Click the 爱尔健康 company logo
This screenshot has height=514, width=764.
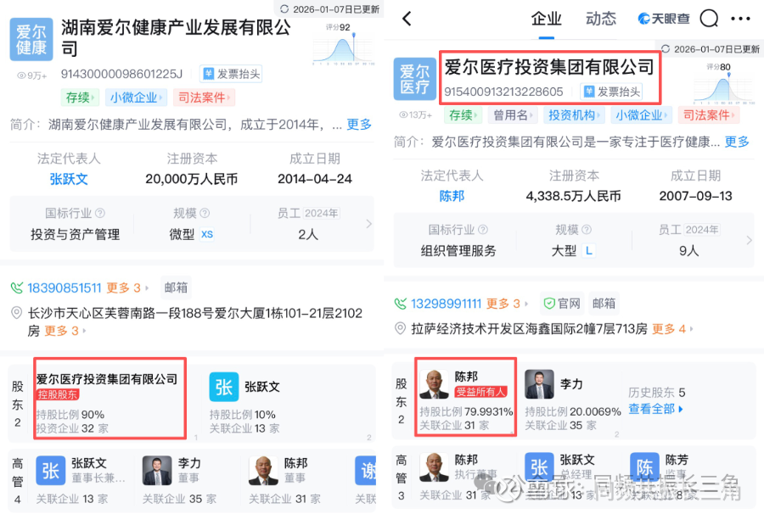(31, 39)
